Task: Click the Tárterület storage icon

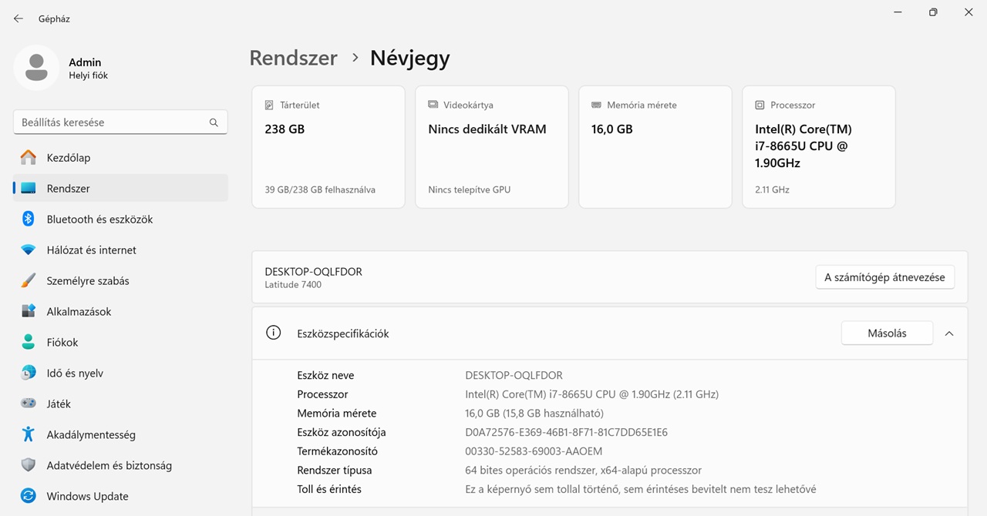Action: tap(269, 105)
